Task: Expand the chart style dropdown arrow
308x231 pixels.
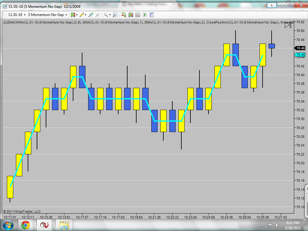Action: (77, 15)
